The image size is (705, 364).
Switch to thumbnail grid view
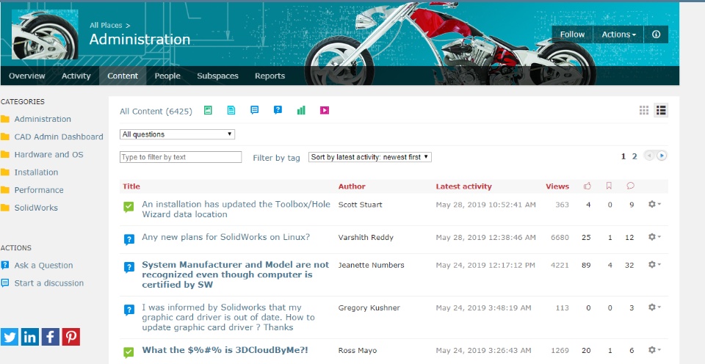(644, 110)
